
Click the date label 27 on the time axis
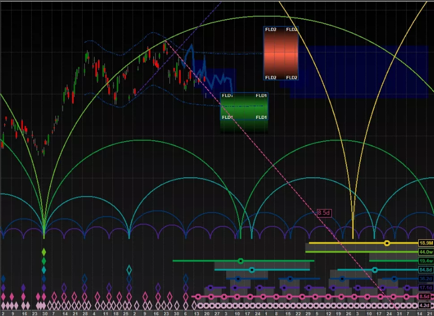(217, 314)
